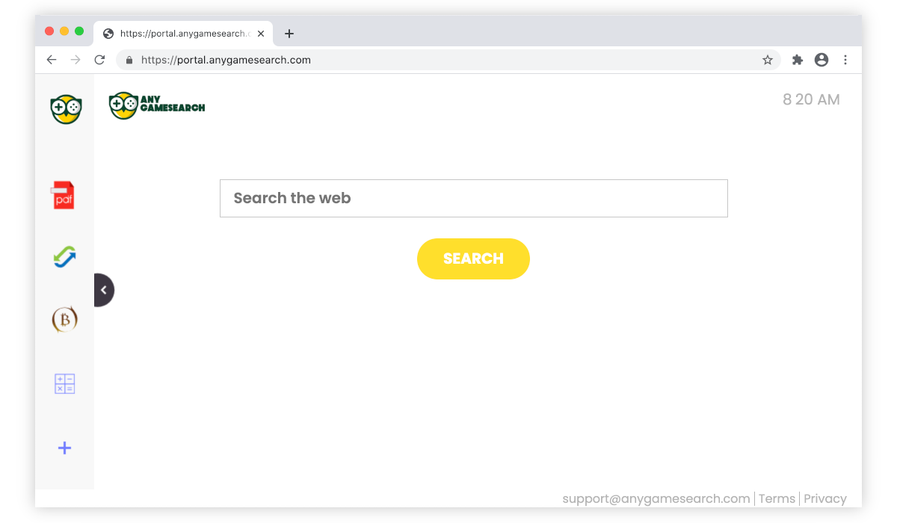The image size is (897, 523).
Task: Add a new shortcut with the plus icon
Action: (x=64, y=448)
